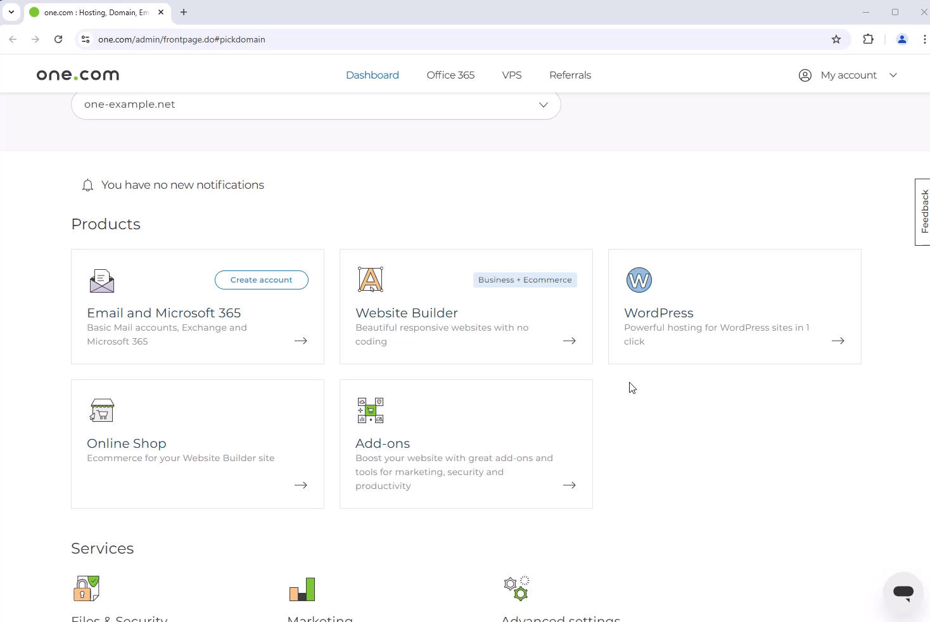The width and height of the screenshot is (930, 622).
Task: Close the one.com browser tab
Action: point(161,12)
